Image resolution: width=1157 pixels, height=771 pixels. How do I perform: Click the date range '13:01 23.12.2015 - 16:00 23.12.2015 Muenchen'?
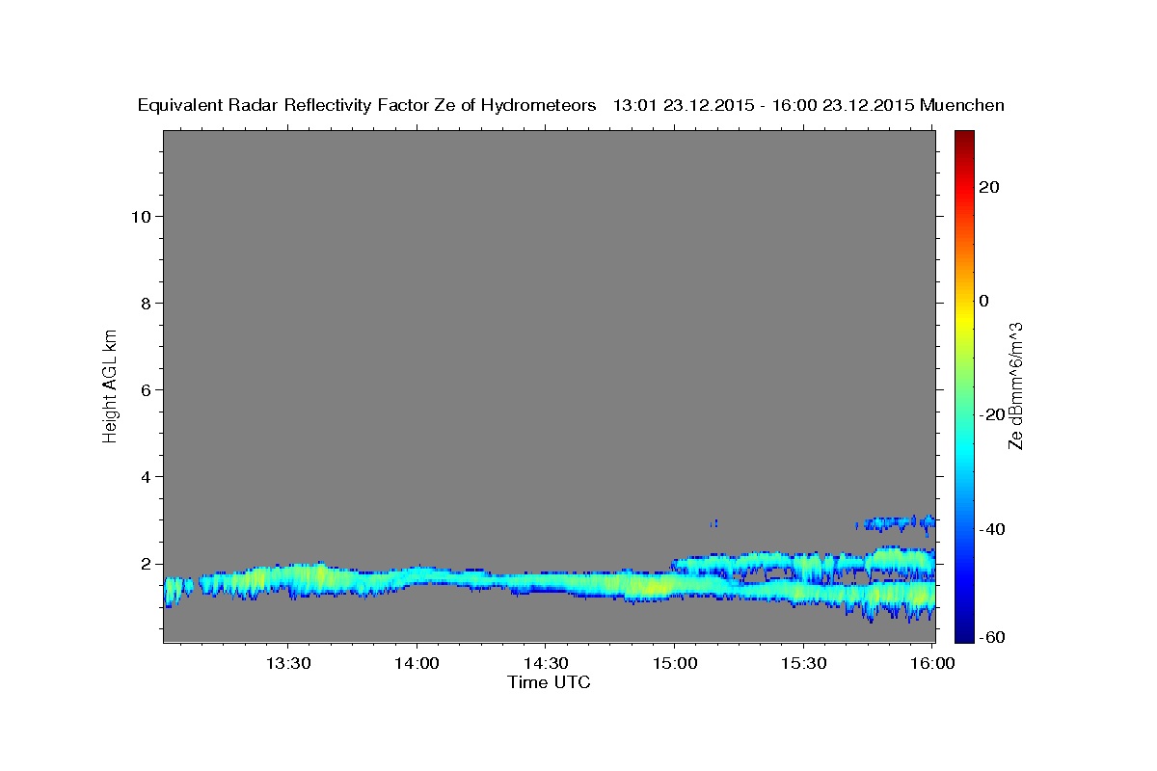pos(809,106)
